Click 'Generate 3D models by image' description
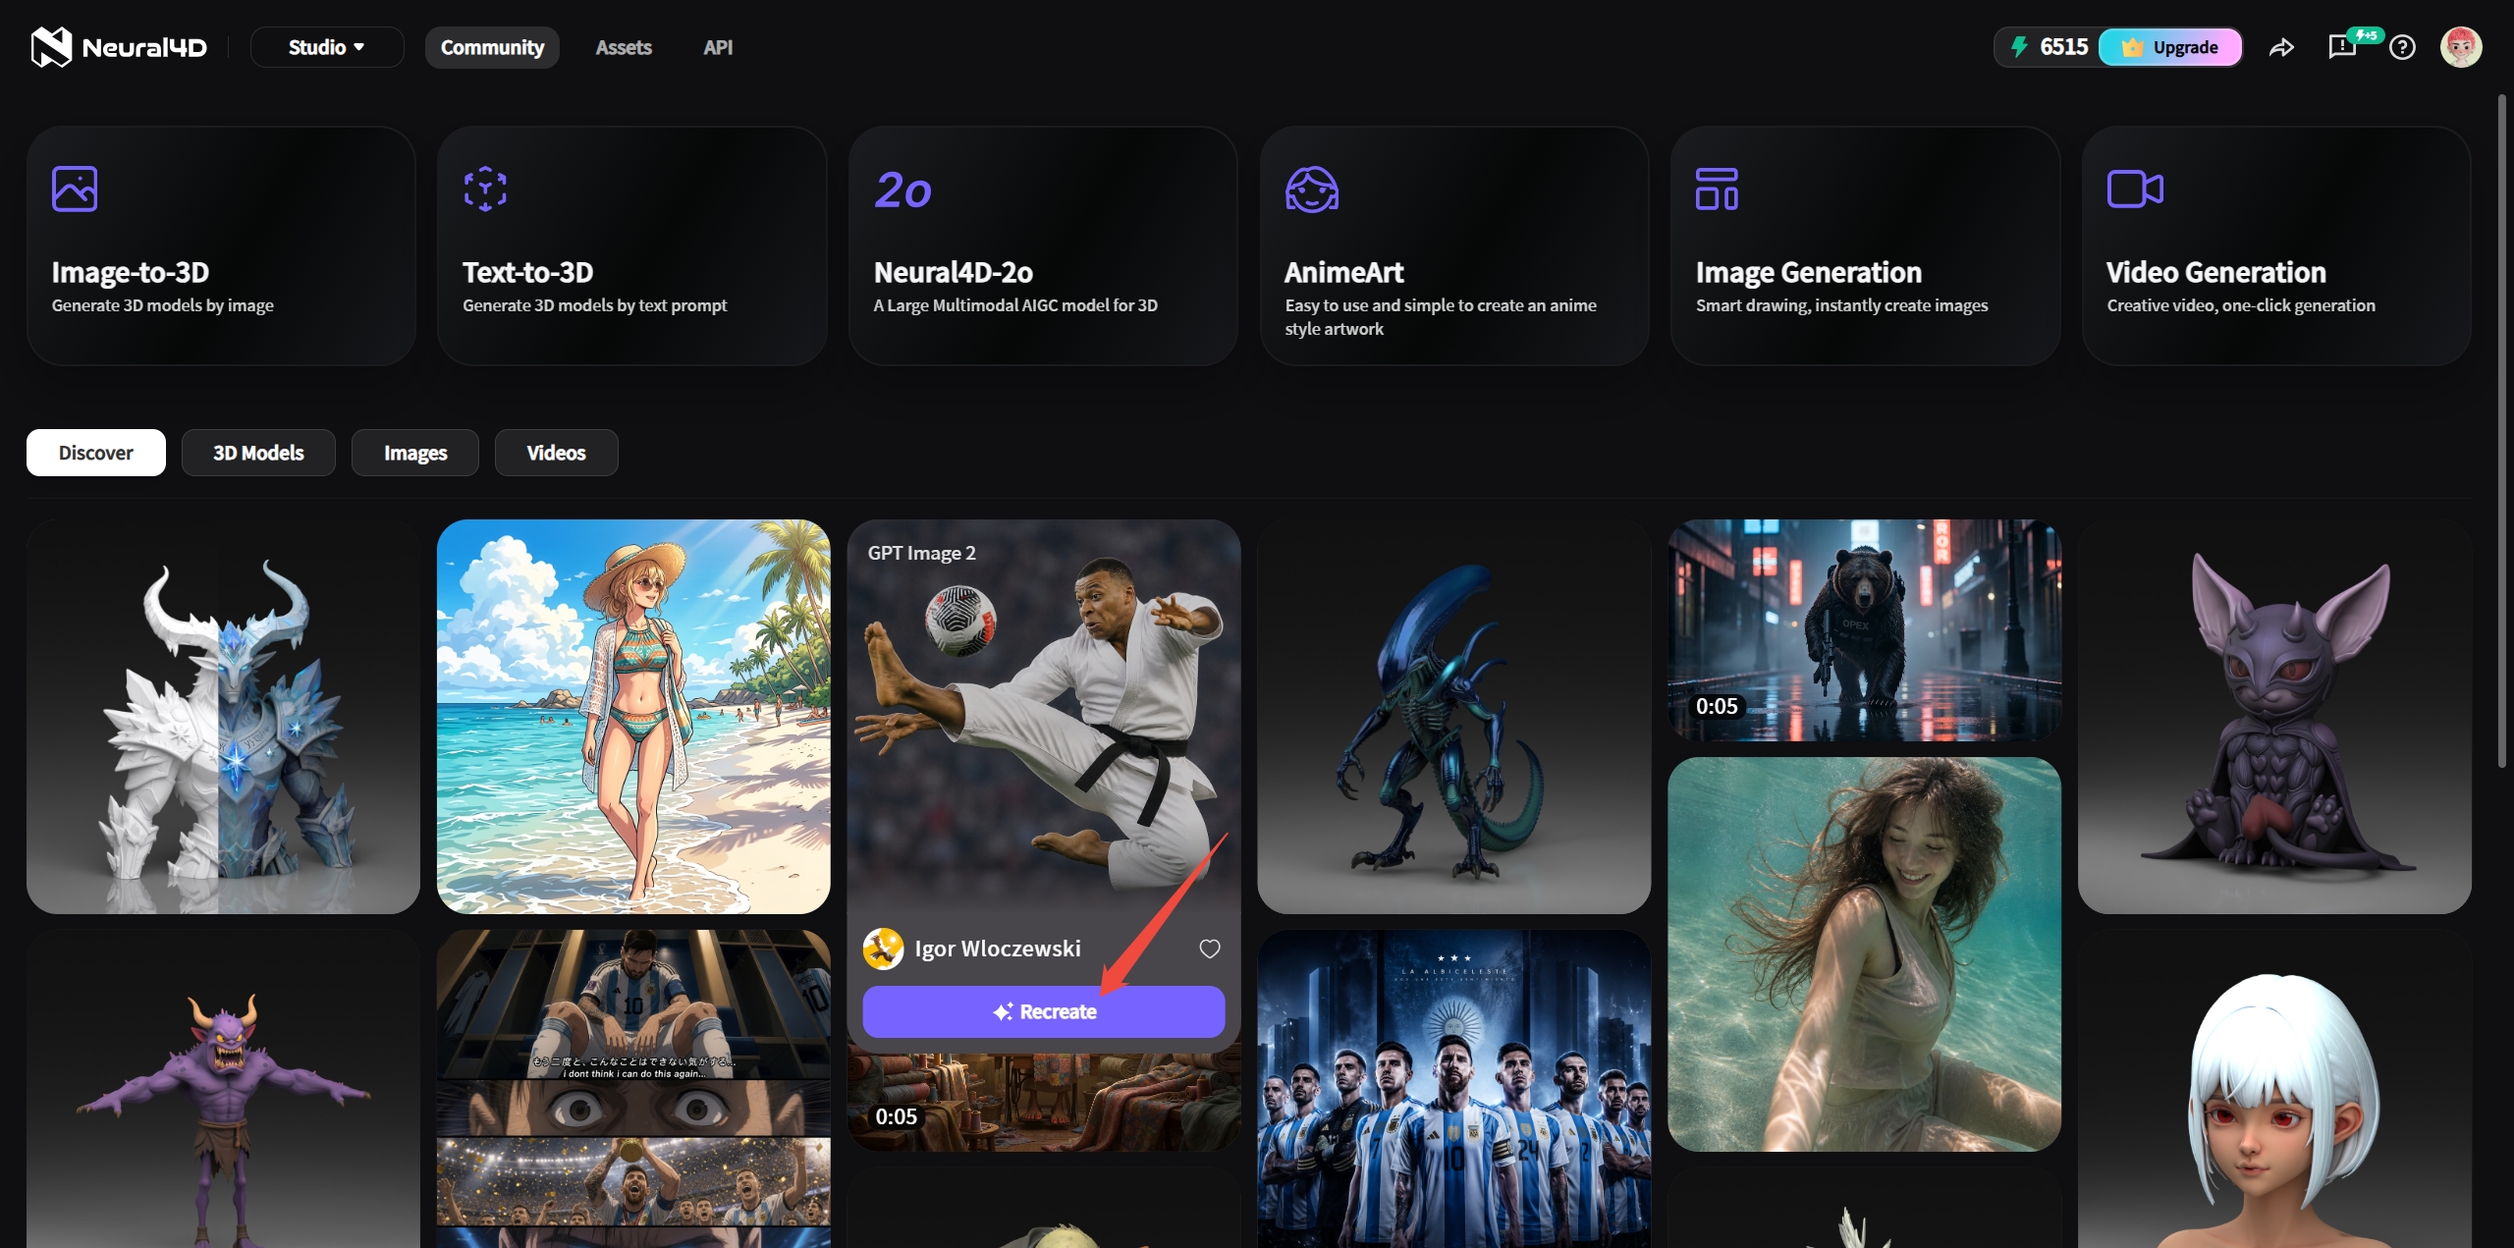Viewport: 2514px width, 1248px height. pyautogui.click(x=163, y=305)
